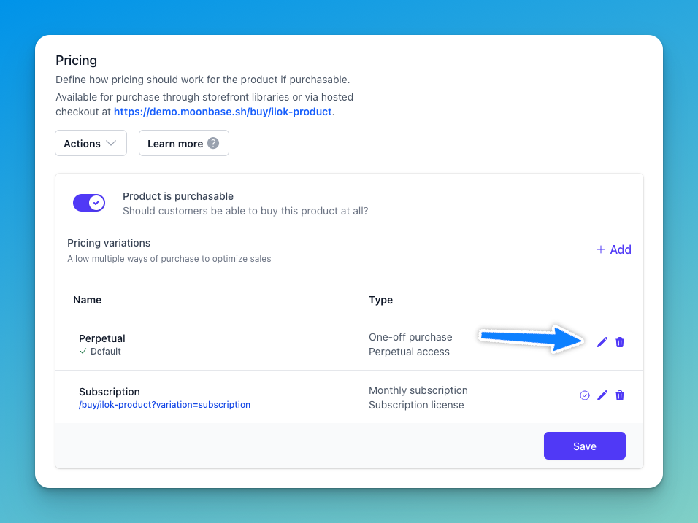Delete the Perpetual pricing variation
Viewport: 698px width, 523px height.
620,342
